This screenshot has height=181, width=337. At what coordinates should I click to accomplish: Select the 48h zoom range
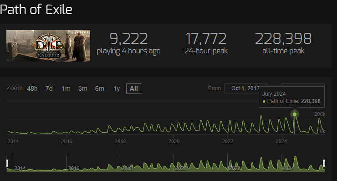32,88
